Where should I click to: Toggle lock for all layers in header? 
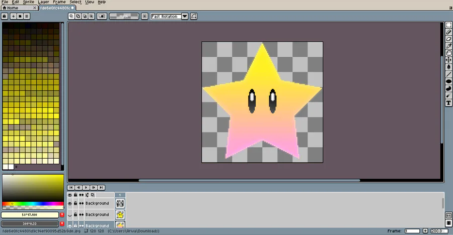(75, 195)
